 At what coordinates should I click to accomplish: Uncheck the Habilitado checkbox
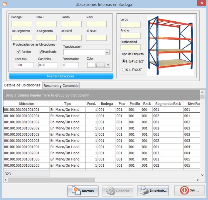[x=41, y=52]
